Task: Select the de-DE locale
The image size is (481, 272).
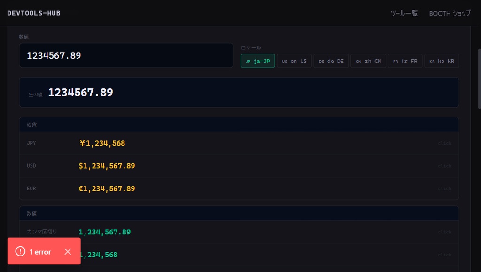Action: (x=331, y=61)
